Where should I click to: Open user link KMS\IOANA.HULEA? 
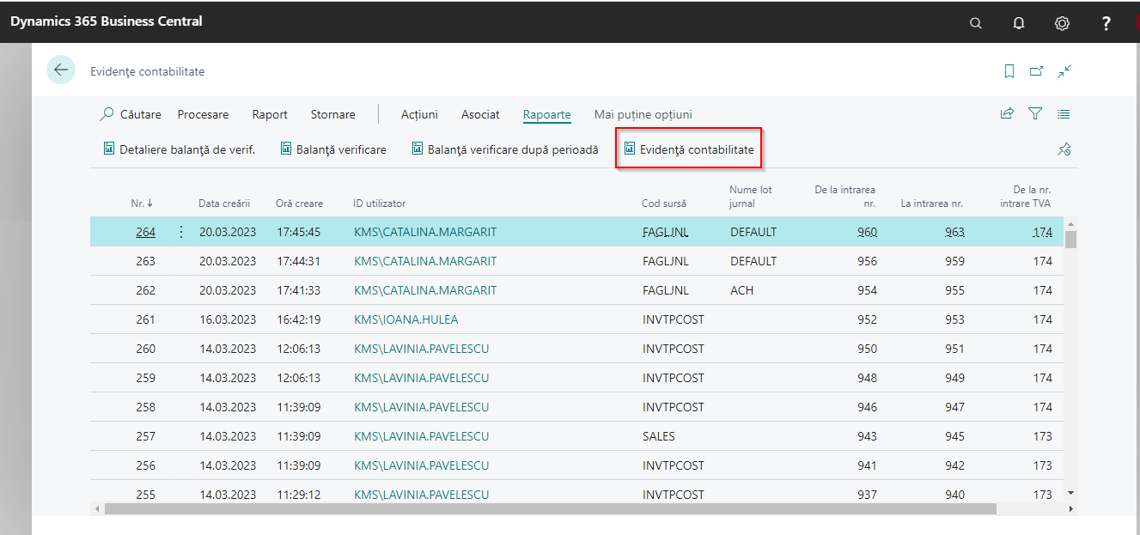(405, 319)
